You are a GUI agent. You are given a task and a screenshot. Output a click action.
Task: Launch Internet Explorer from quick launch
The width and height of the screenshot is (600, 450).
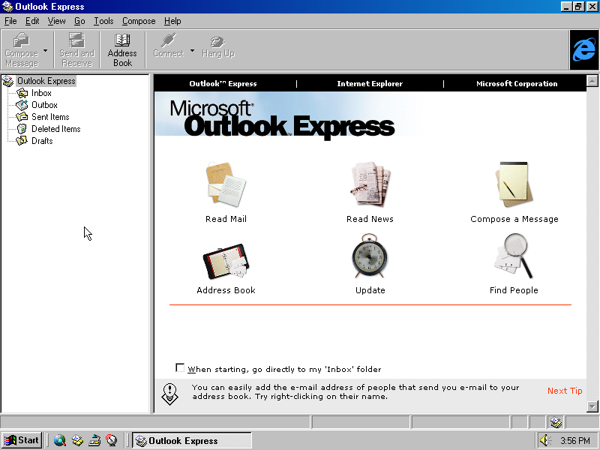[x=60, y=440]
